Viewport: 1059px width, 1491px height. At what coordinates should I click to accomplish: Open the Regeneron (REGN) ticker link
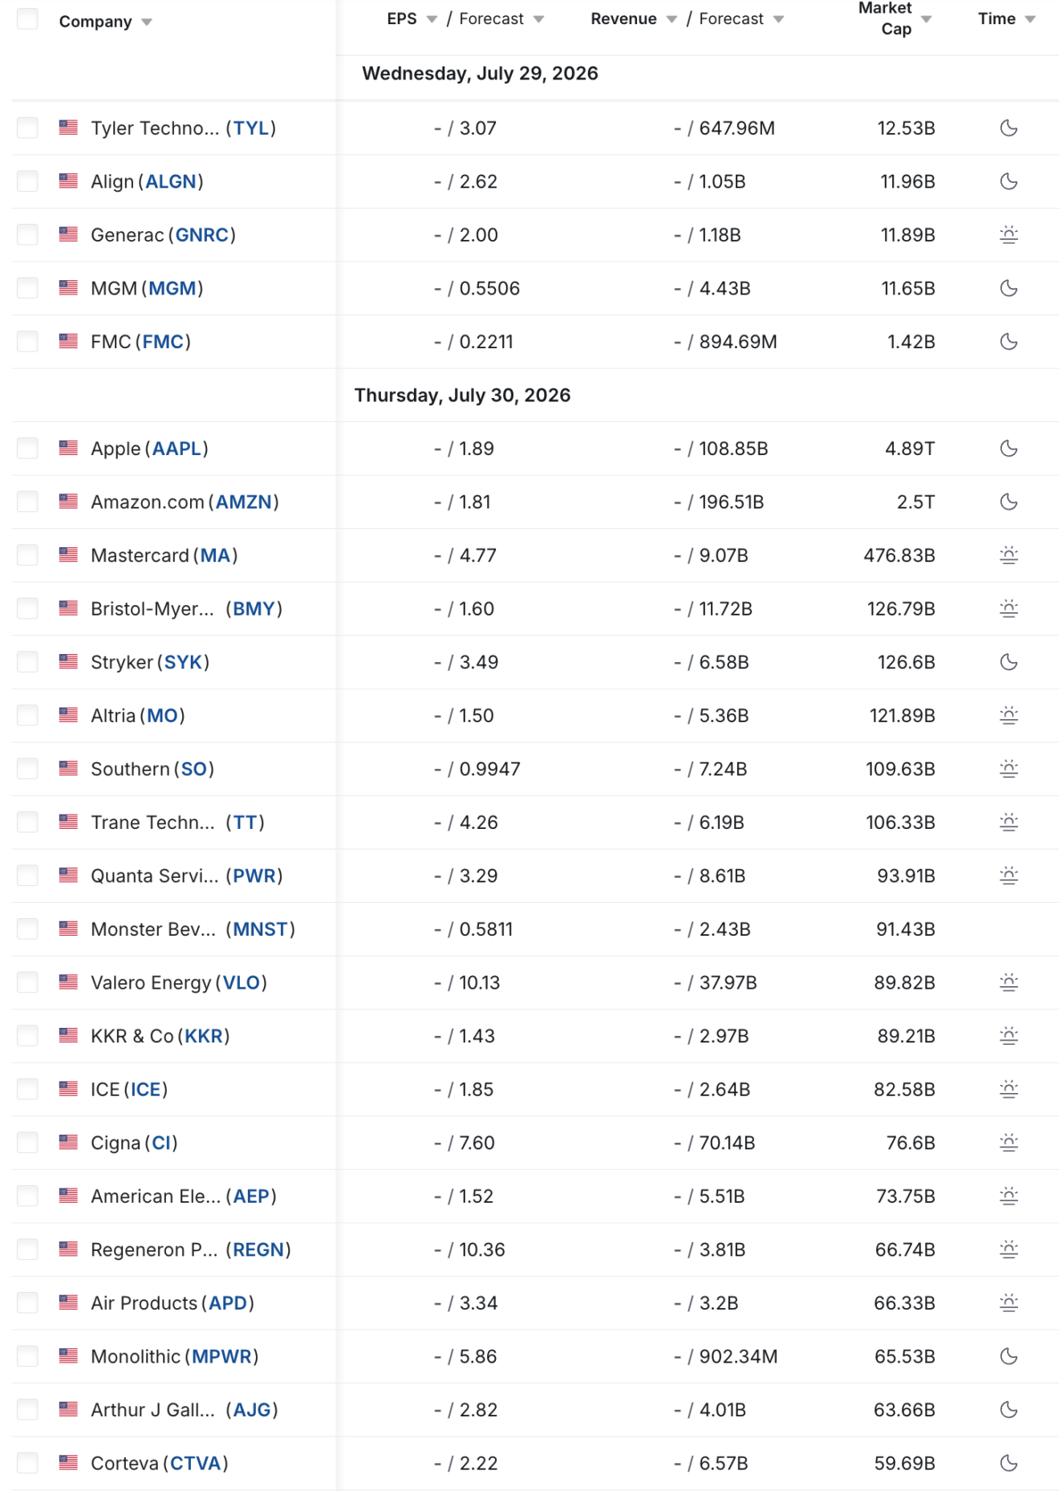[258, 1249]
